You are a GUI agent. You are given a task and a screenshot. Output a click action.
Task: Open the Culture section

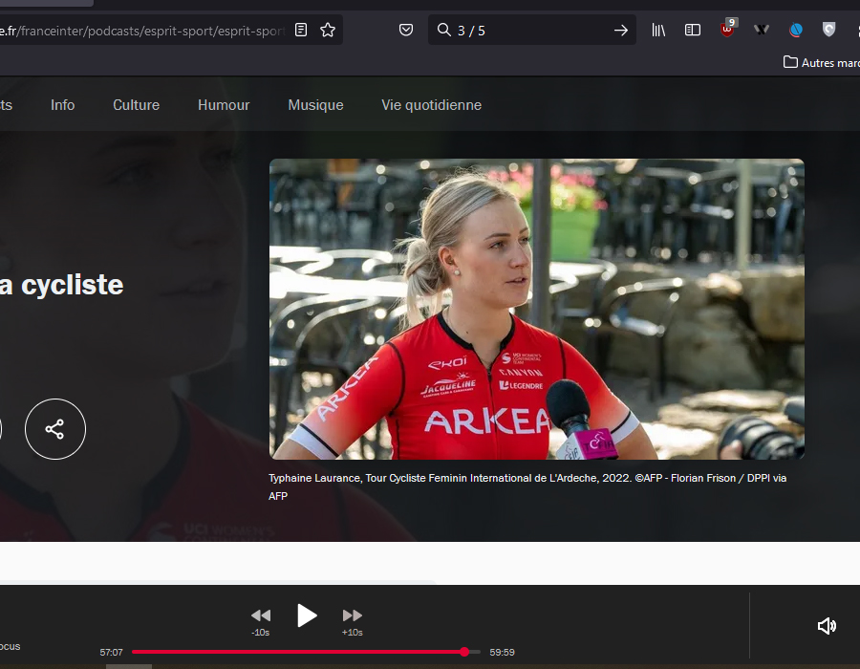(136, 104)
